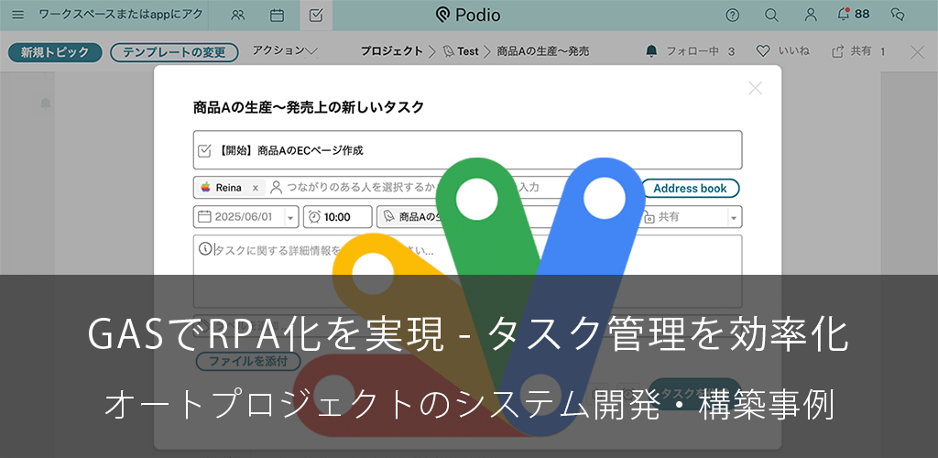This screenshot has height=458, width=938.
Task: Expand the アクション dropdown menu
Action: pyautogui.click(x=284, y=51)
